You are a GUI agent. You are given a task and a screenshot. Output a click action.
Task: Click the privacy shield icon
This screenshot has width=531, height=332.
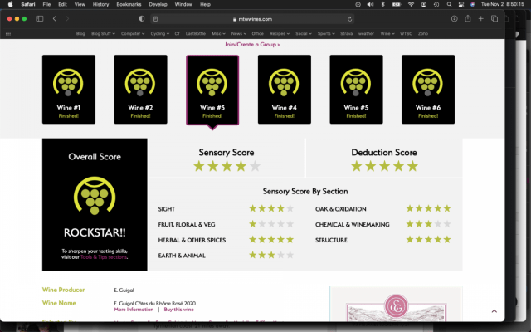pos(142,18)
